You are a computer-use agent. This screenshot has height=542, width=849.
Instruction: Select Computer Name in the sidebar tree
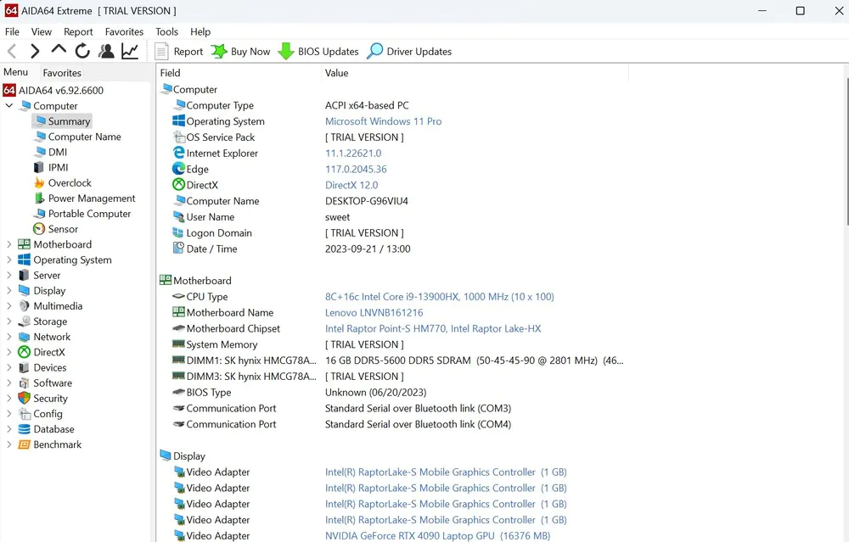pos(77,137)
